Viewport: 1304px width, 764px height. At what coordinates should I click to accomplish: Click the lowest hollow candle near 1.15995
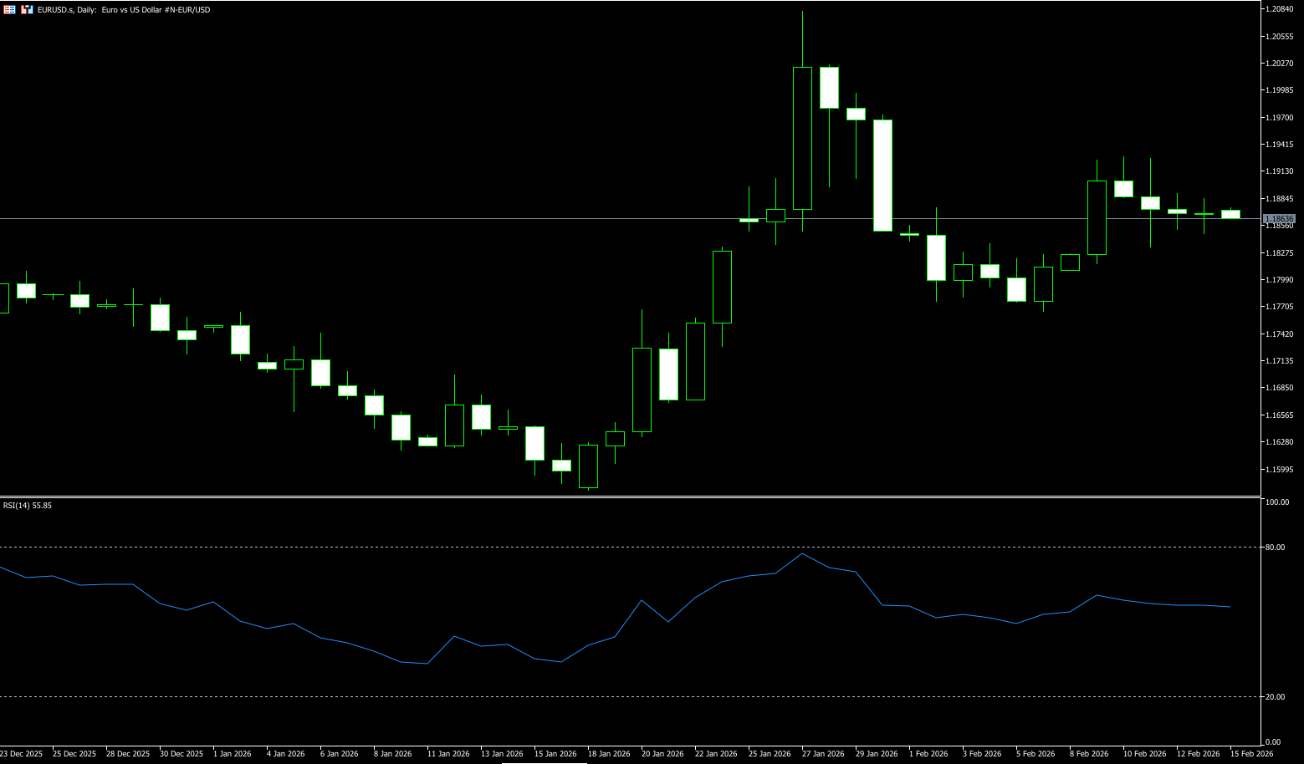click(x=588, y=466)
